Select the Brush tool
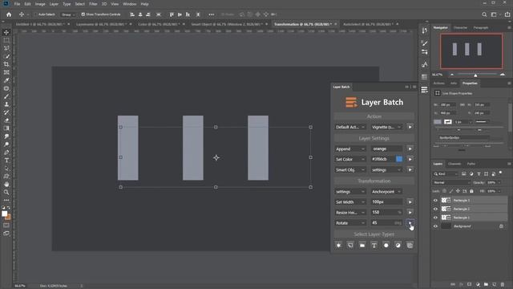The width and height of the screenshot is (513, 289). click(x=6, y=96)
